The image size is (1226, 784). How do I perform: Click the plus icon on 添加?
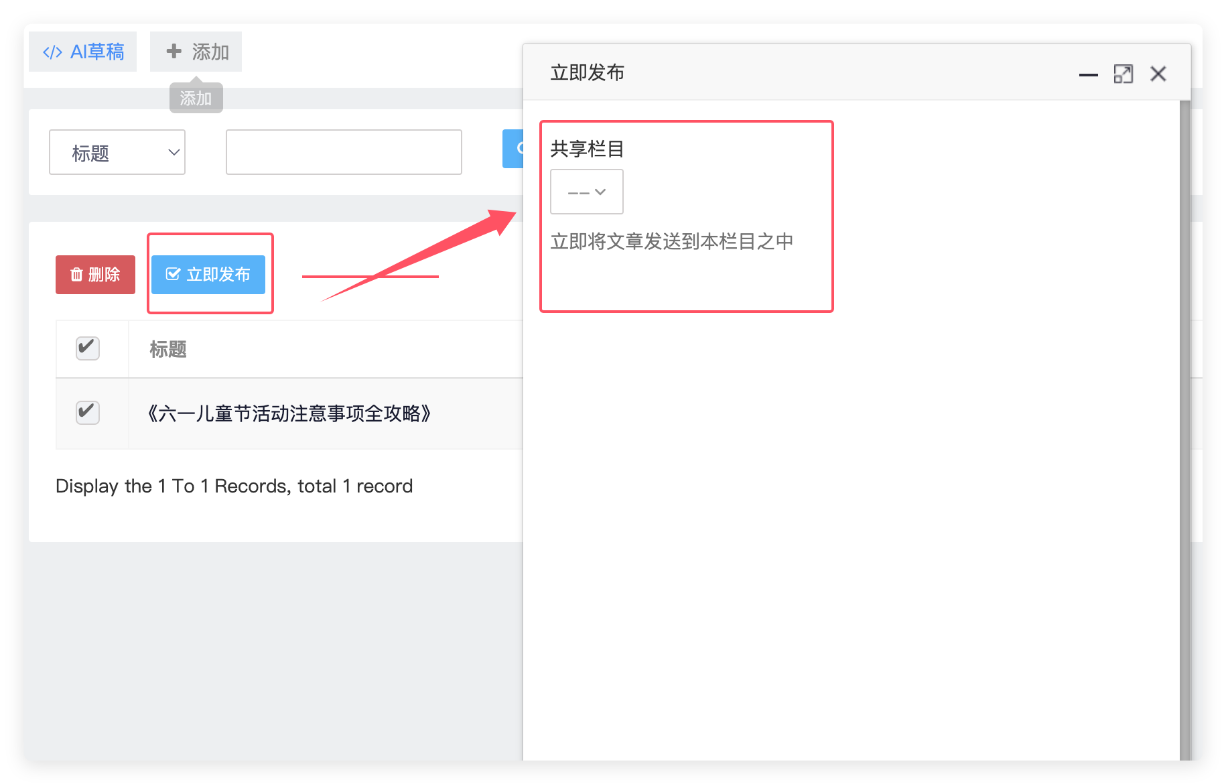[x=174, y=51]
